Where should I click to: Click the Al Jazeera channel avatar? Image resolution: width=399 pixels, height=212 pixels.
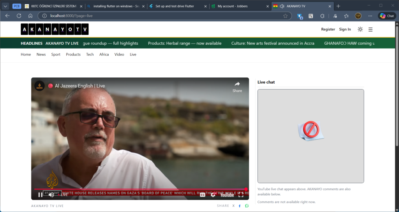(x=39, y=86)
